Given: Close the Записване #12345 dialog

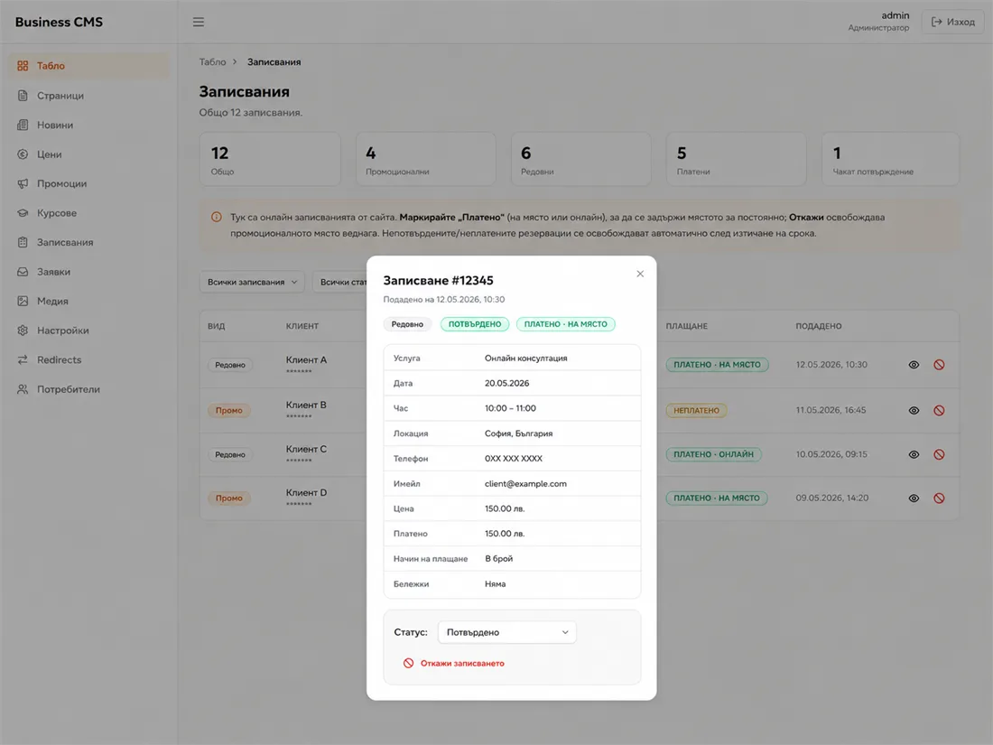Looking at the screenshot, I should pos(640,274).
